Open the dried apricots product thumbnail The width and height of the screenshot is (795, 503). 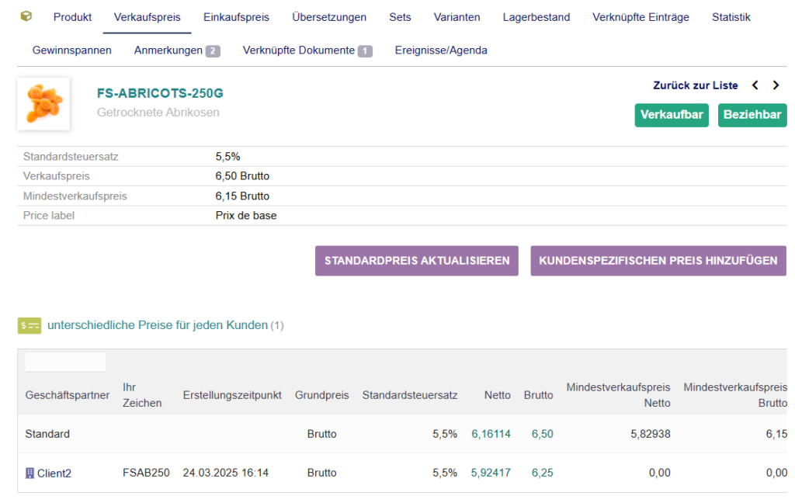43,104
